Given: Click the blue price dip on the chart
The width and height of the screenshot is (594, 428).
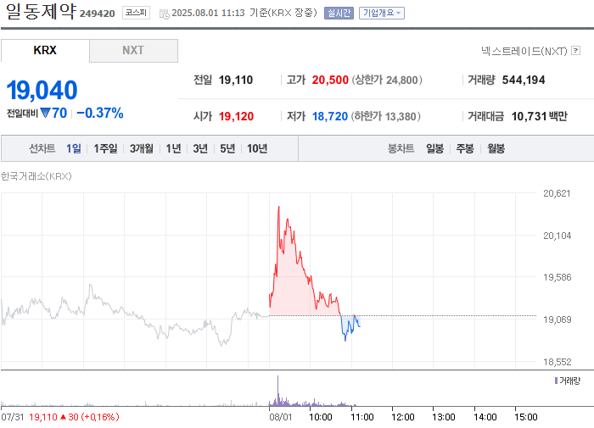Looking at the screenshot, I should click(x=345, y=340).
